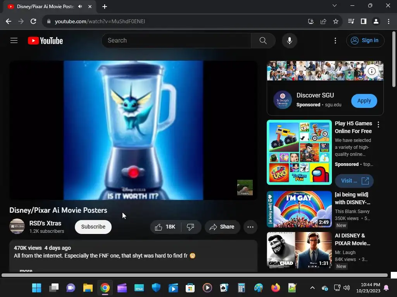Screen dimensions: 397x297
Task: Subscribe to RSD's Xtras channel
Action: [x=93, y=227]
